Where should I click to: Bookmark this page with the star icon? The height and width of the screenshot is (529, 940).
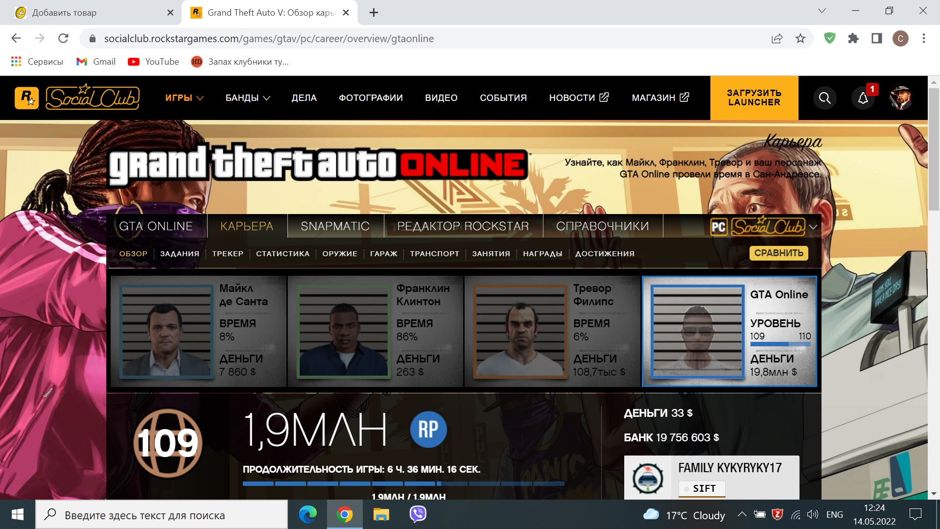click(800, 38)
